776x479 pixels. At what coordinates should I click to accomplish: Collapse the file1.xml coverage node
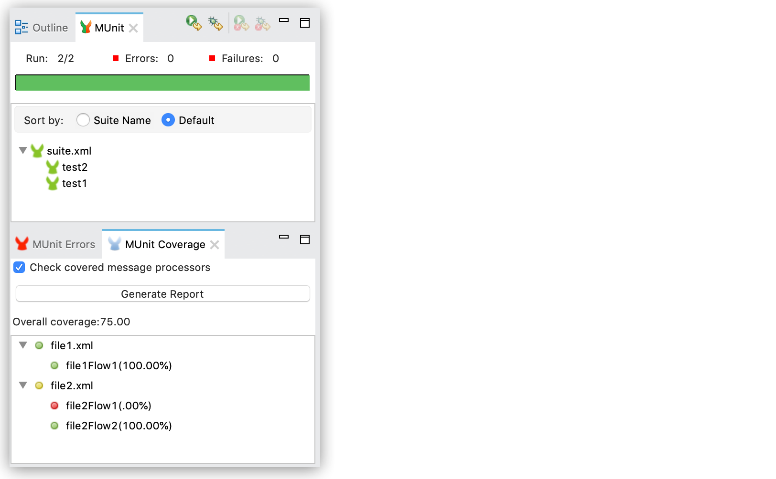pos(22,345)
